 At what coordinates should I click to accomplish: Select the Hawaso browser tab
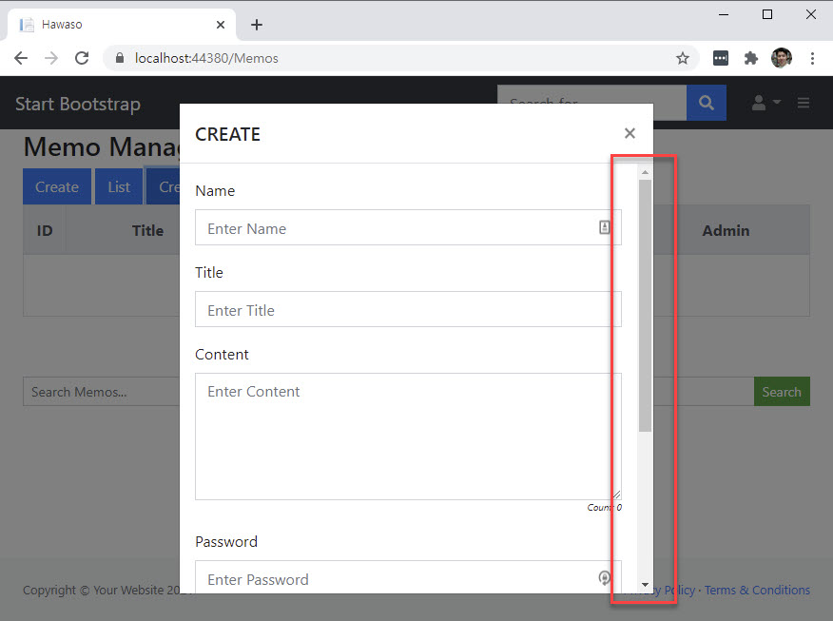(114, 25)
